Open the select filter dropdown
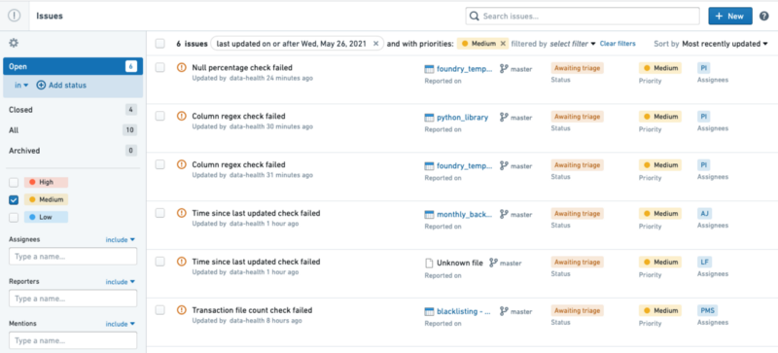The height and width of the screenshot is (353, 778). 573,44
